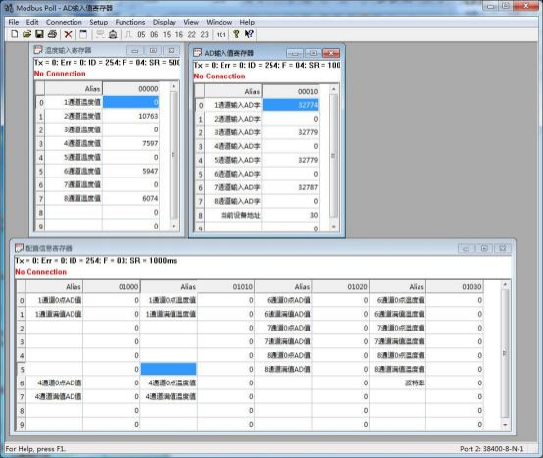543x458 pixels.
Task: Click the About question mark icon
Action: click(x=236, y=34)
